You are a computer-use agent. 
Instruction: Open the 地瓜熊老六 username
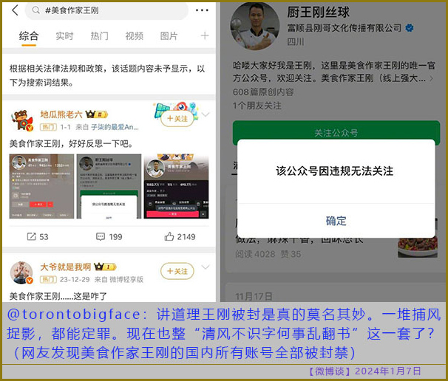61,114
